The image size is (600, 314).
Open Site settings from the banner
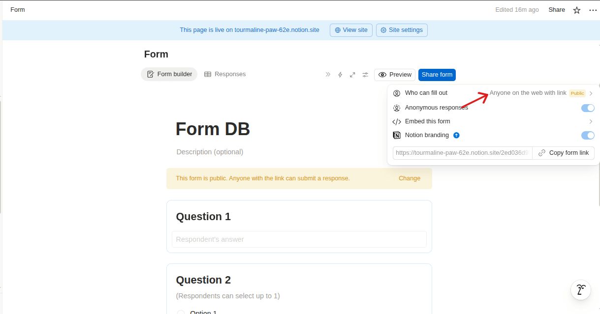pyautogui.click(x=402, y=30)
